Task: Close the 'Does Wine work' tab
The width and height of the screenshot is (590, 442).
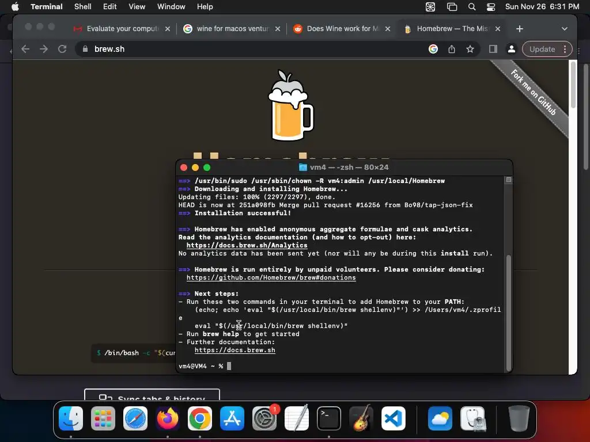Action: click(x=388, y=29)
